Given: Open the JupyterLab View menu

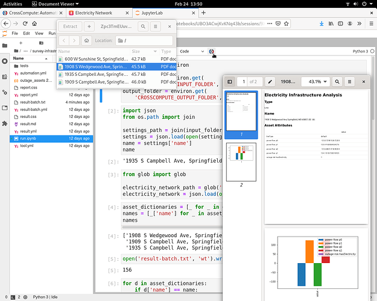Looking at the screenshot, I should pos(39,33).
